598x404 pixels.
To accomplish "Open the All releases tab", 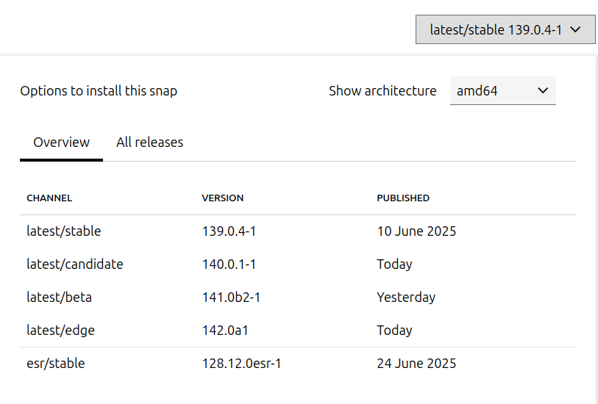I will 149,143.
